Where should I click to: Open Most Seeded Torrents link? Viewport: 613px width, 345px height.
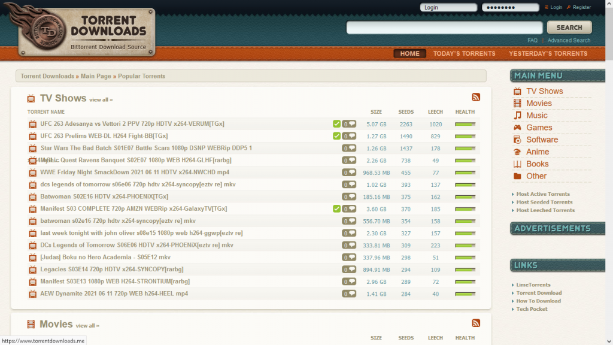[544, 202]
